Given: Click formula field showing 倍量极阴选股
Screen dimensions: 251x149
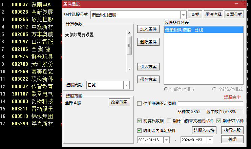Looking at the screenshot, I should pyautogui.click(x=135, y=15).
